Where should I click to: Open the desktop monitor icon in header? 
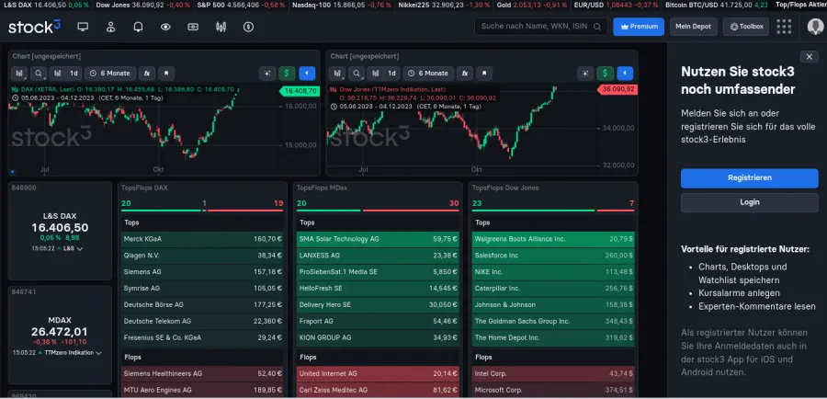coord(83,27)
